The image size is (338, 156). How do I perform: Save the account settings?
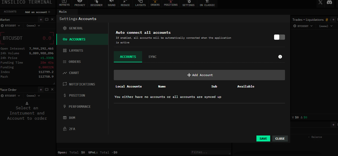coord(263,139)
